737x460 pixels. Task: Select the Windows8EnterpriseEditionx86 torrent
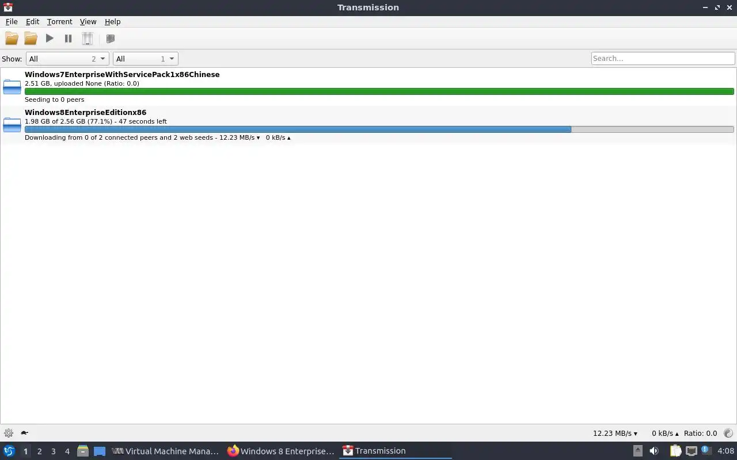click(368, 125)
